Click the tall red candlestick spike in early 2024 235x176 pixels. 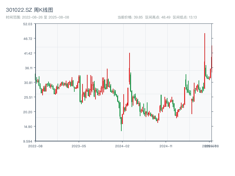[130, 69]
